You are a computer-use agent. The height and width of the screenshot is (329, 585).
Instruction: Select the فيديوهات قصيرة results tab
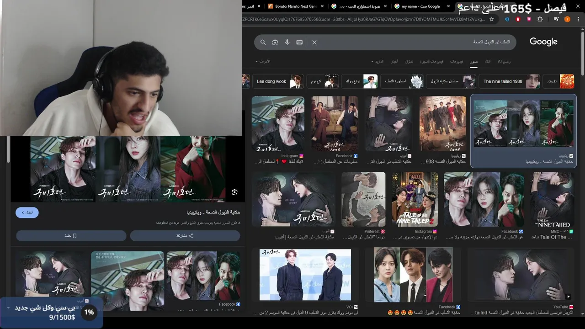click(x=431, y=61)
